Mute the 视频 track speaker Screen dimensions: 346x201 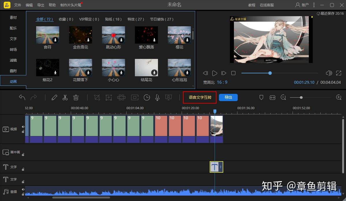23,127
